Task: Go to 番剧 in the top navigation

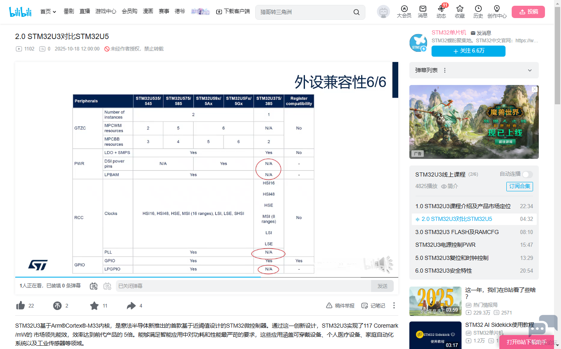Action: (x=69, y=11)
